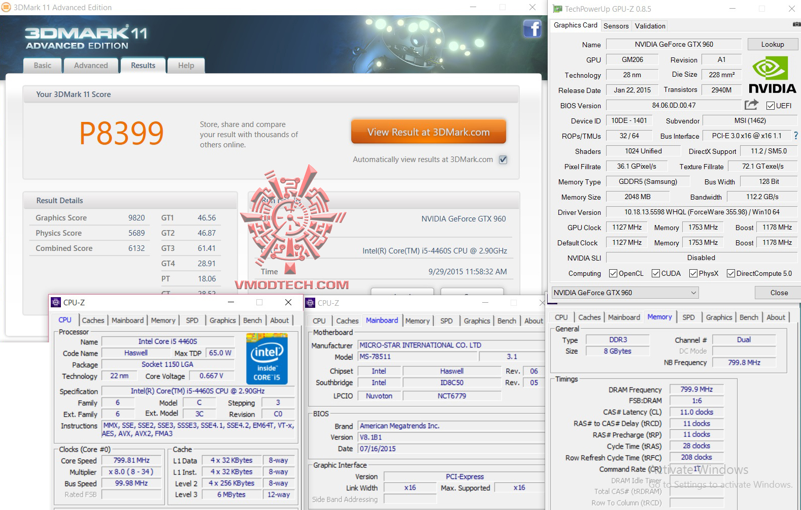Click the Close button at bottom of GPU-Z
Screen dimensions: 801x510
tap(779, 293)
